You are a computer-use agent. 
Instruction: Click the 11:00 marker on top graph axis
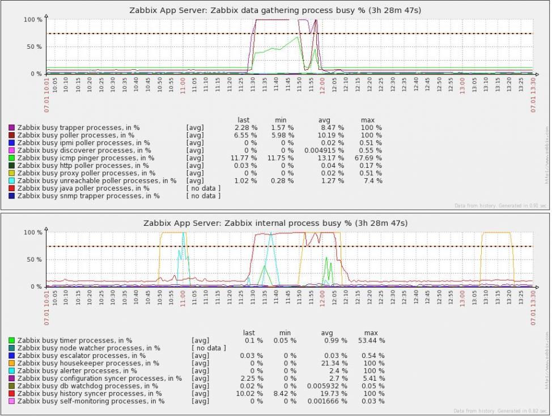[x=182, y=86]
